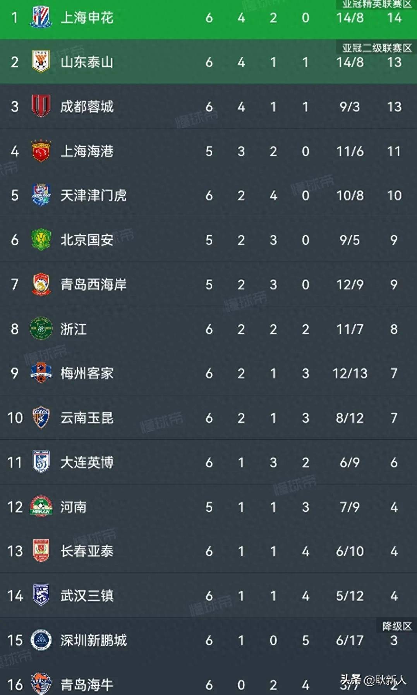The height and width of the screenshot is (695, 417).
Task: Click the 亚冠二级联赛区 label
Action: coord(376,48)
